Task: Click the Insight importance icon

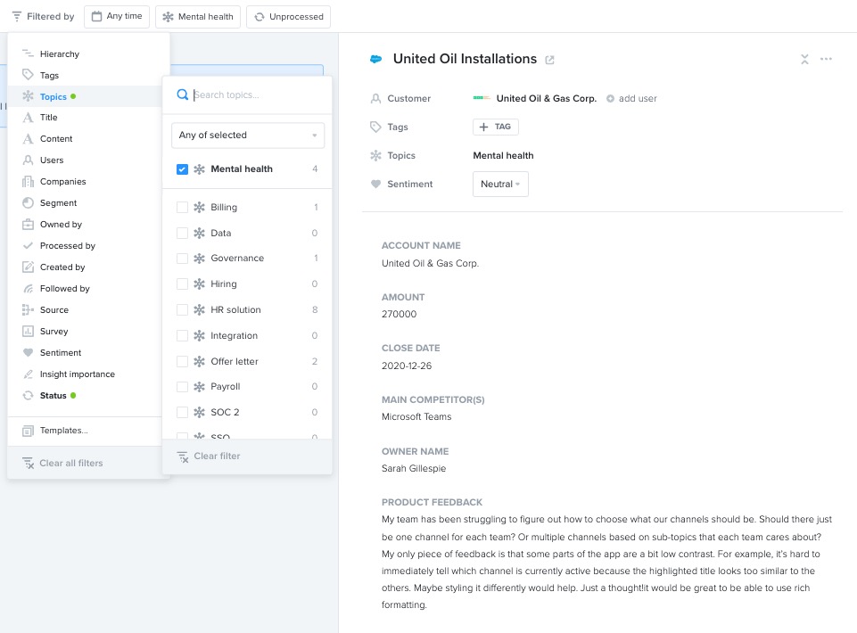Action: coord(28,374)
